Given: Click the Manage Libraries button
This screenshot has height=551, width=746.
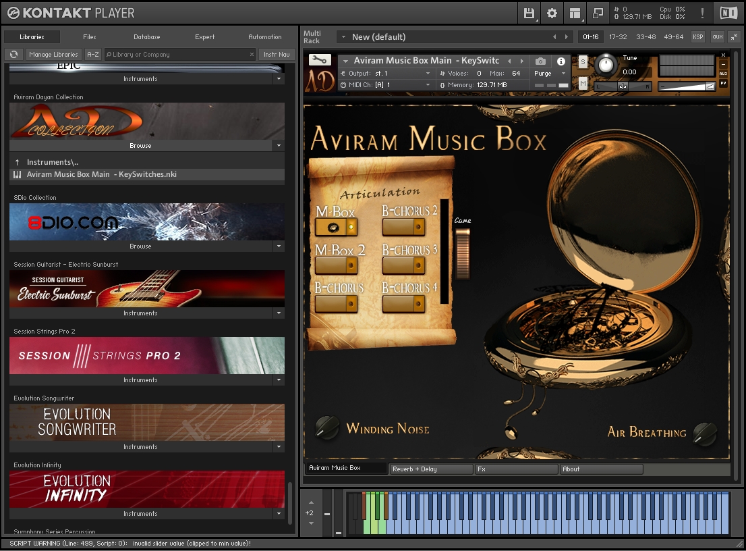Looking at the screenshot, I should click(x=53, y=54).
